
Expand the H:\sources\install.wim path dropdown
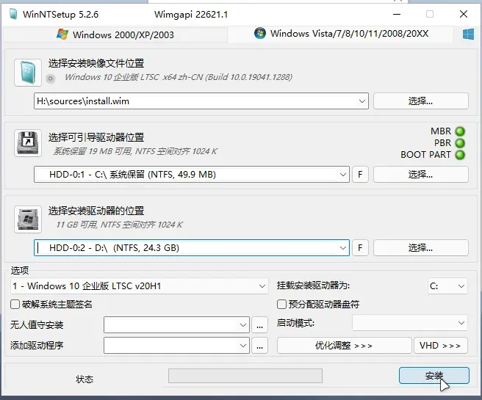point(362,101)
